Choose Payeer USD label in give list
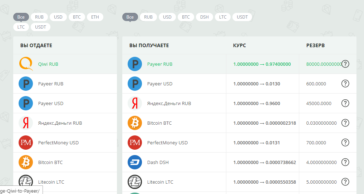The image size is (364, 194). [51, 104]
